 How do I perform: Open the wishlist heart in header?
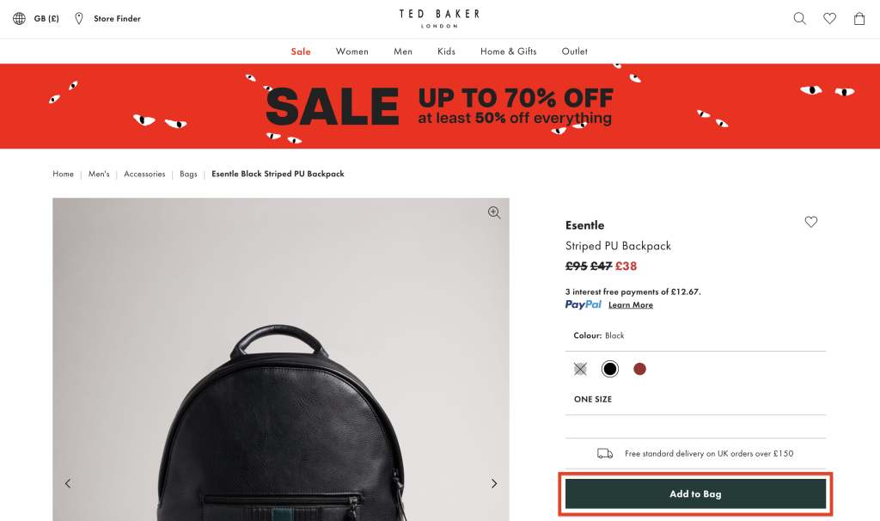[x=829, y=19]
